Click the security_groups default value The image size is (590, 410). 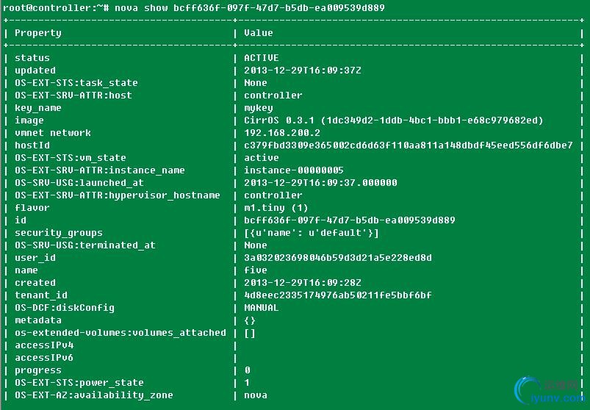(x=312, y=233)
